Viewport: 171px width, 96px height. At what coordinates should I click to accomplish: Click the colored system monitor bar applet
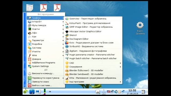pyautogui.click(x=45, y=92)
